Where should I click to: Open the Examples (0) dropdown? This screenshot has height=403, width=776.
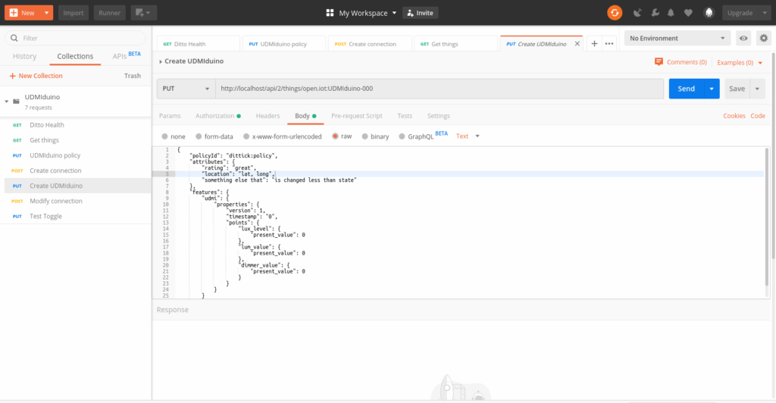740,62
